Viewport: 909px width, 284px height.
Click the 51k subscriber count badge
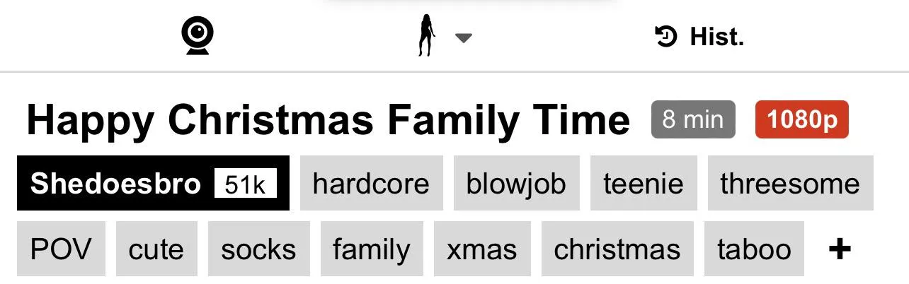[x=245, y=184]
